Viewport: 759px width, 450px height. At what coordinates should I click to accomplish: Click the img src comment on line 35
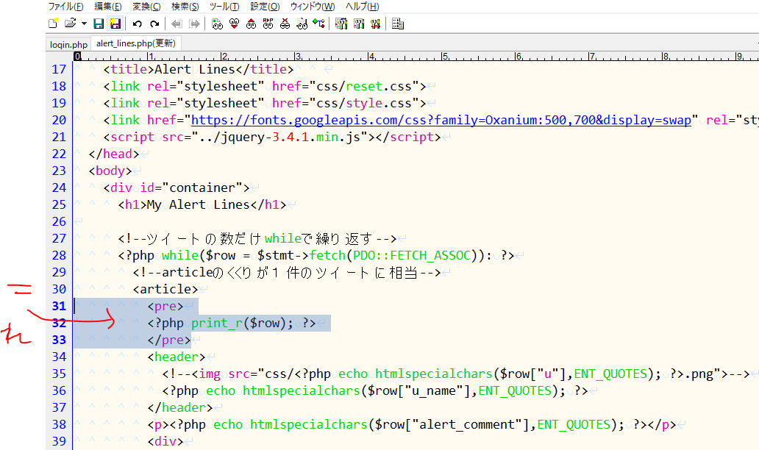pyautogui.click(x=456, y=374)
